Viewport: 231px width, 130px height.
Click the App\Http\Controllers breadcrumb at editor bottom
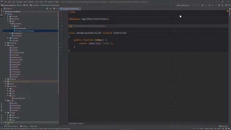pos(76,123)
